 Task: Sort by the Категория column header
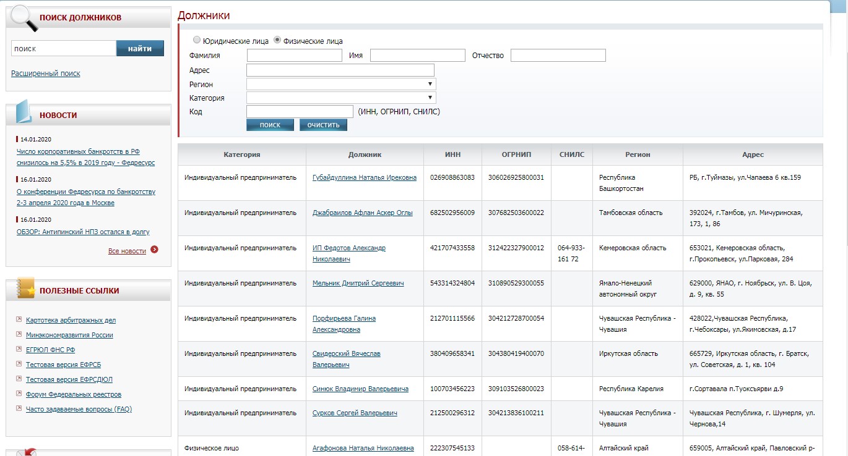[242, 154]
